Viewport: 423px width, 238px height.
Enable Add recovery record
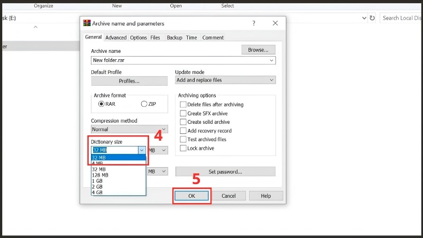click(x=183, y=131)
